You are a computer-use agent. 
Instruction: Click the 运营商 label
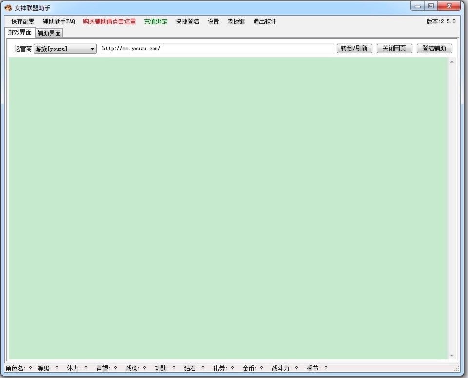click(23, 49)
